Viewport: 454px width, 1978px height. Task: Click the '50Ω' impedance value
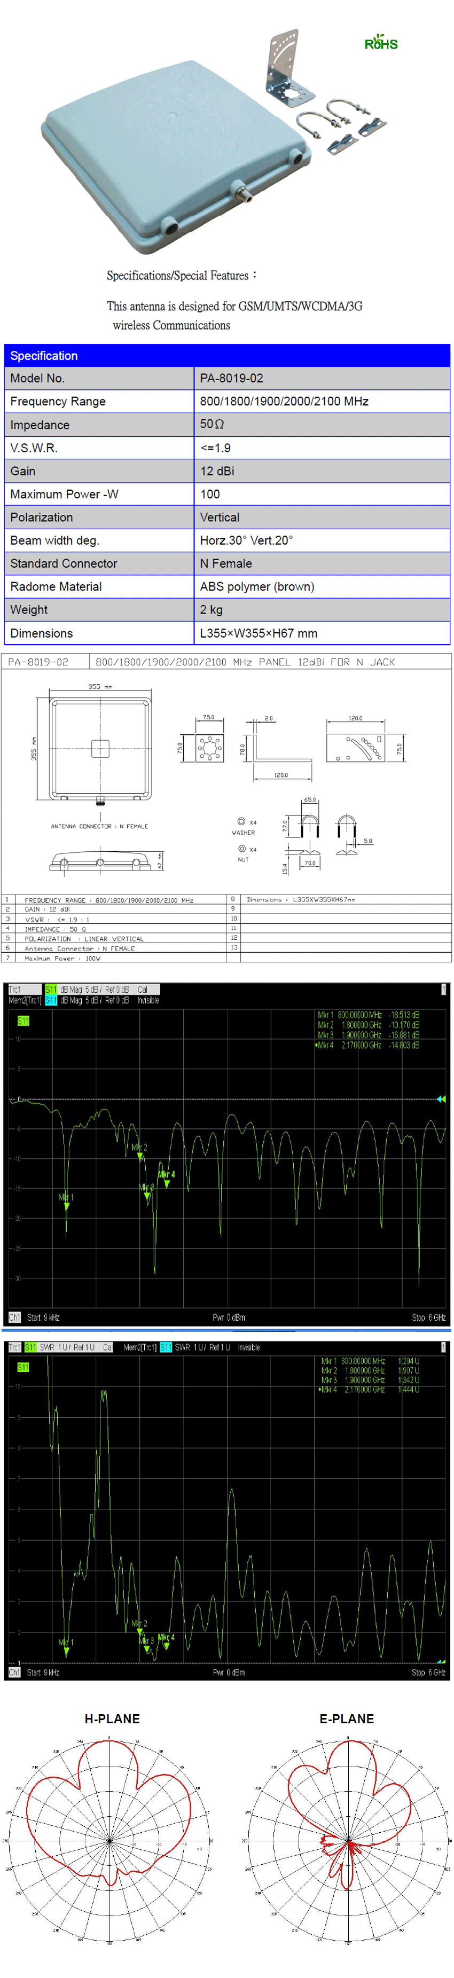[x=212, y=425]
